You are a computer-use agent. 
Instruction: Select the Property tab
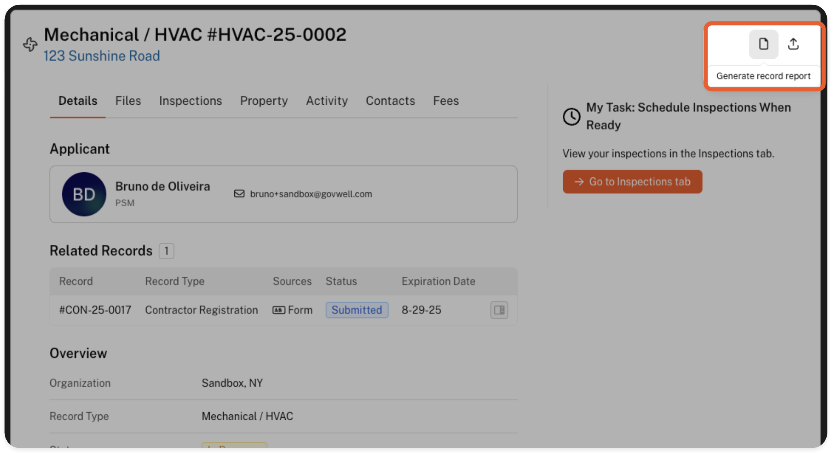pyautogui.click(x=264, y=101)
